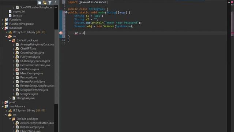Open the Package Explorer filter icon
This screenshot has width=234, height=132.
(50, 3)
